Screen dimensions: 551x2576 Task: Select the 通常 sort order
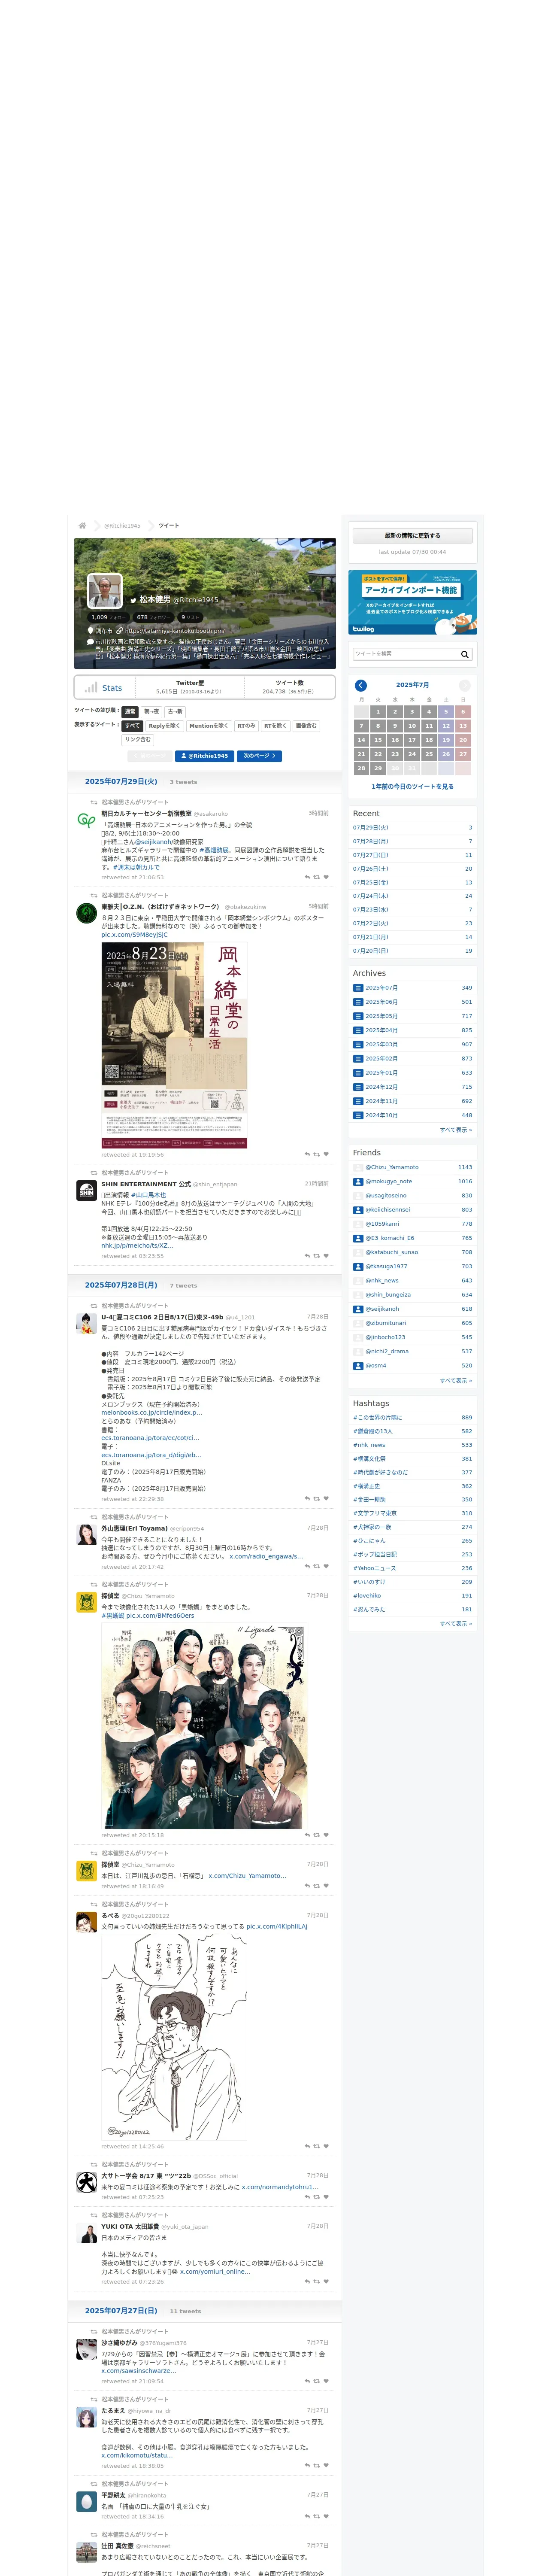click(130, 712)
